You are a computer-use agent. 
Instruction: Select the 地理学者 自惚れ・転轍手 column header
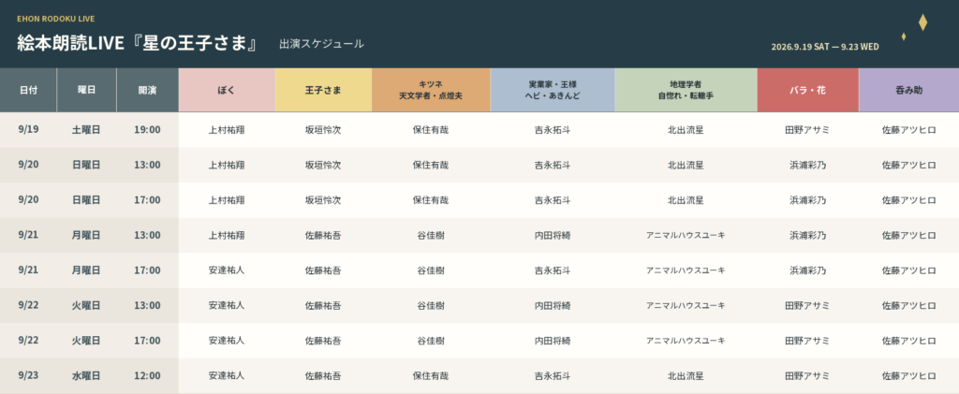(686, 90)
